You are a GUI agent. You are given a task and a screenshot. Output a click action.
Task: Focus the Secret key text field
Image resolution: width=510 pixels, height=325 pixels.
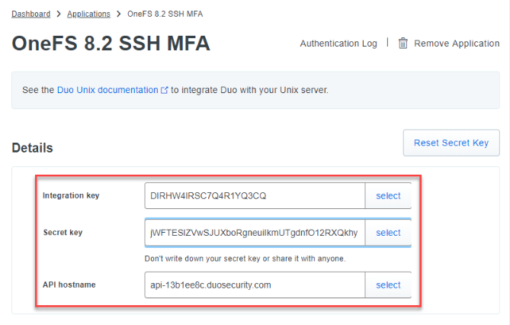255,233
